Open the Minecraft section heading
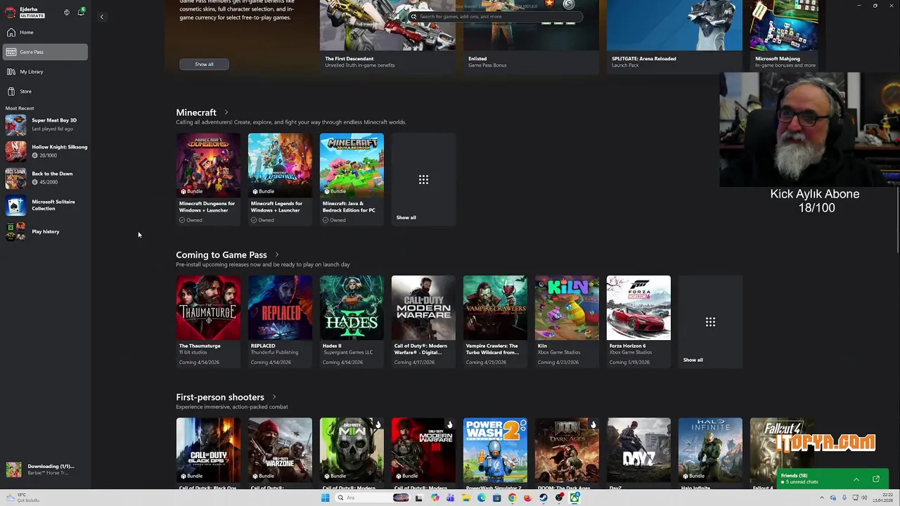The height and width of the screenshot is (506, 900). 196,112
